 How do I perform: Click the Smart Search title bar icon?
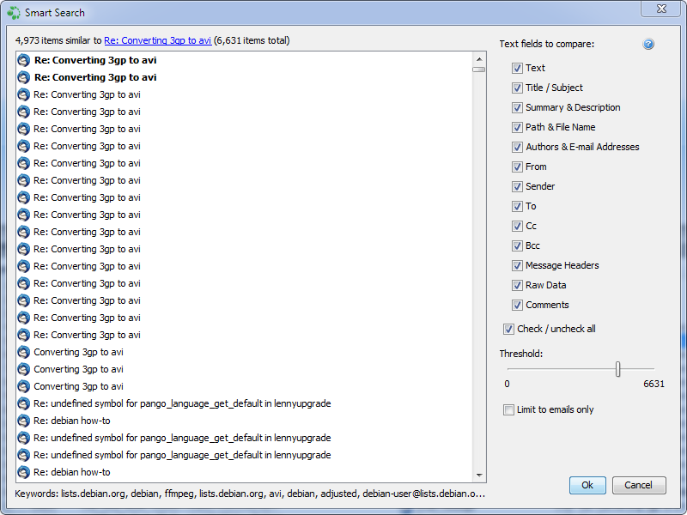(x=14, y=13)
